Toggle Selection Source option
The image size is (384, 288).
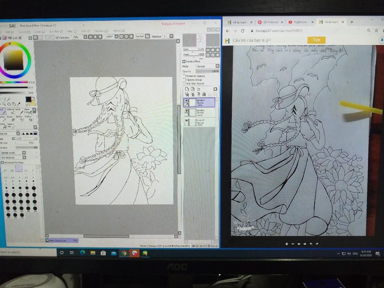coord(184,84)
